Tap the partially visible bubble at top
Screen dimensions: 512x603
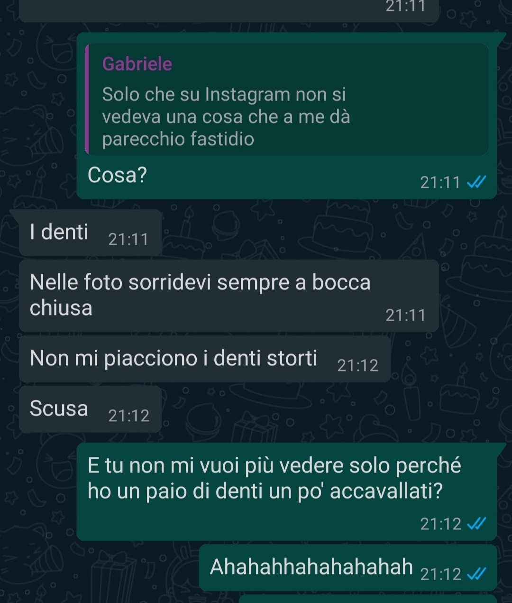[x=229, y=10]
